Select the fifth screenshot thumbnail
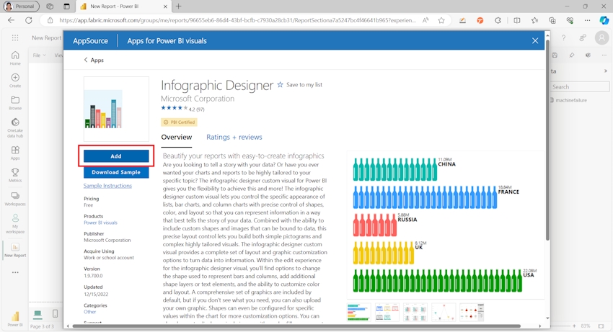Viewport: 613px width, 332px height. coord(472,312)
